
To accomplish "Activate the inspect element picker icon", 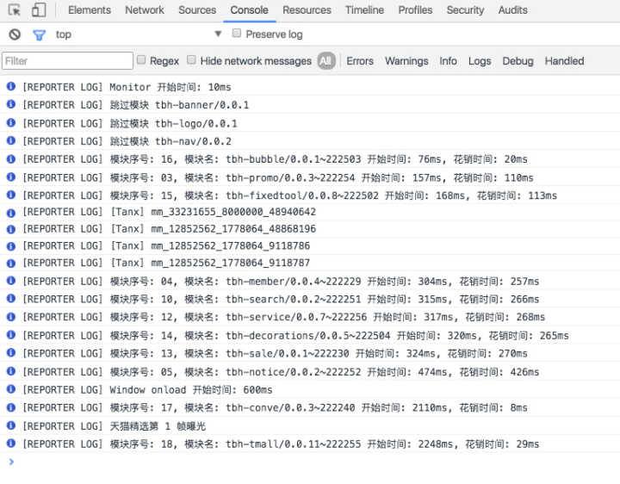I will 15,10.
